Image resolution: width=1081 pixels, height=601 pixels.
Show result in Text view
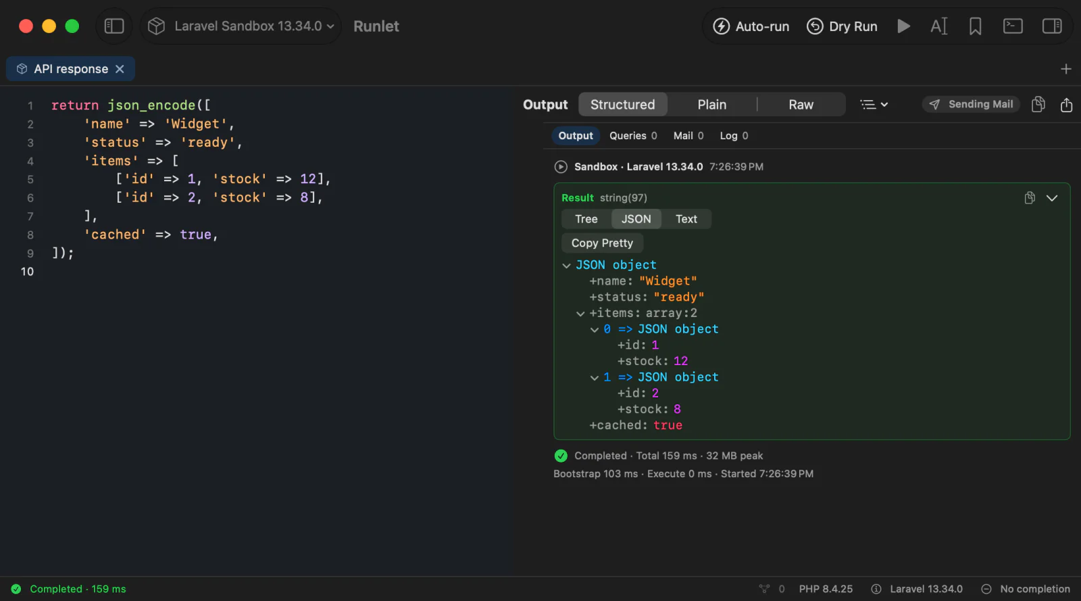coord(686,219)
